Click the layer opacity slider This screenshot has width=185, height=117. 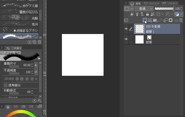pos(164,9)
